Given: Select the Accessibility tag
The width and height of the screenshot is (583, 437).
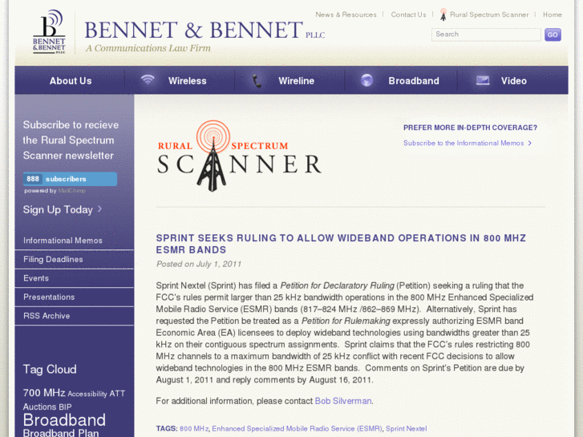Looking at the screenshot, I should [87, 394].
